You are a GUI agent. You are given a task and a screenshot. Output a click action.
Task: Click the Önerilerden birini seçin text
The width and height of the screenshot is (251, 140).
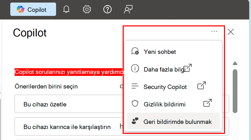click(x=46, y=86)
